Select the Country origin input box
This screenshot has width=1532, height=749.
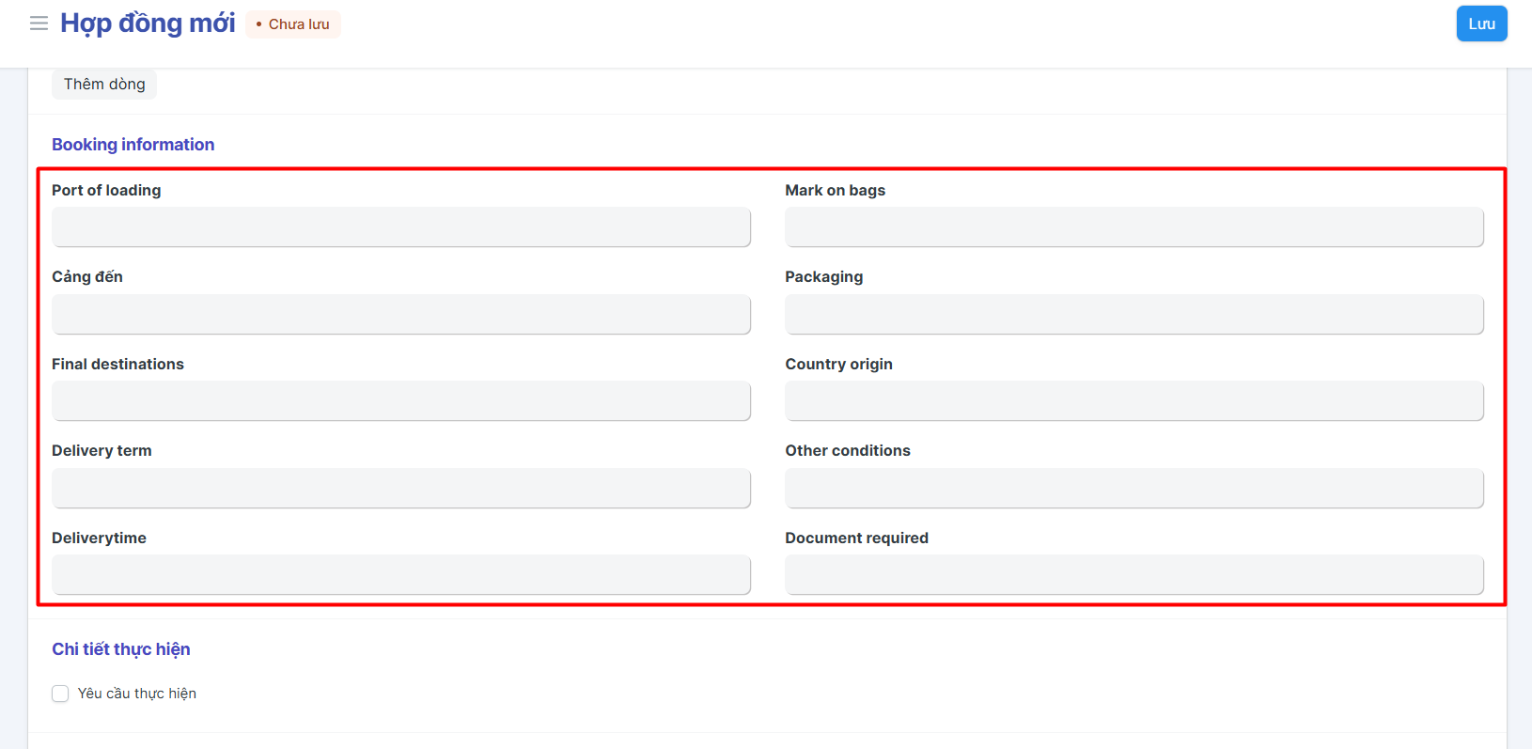[1133, 401]
